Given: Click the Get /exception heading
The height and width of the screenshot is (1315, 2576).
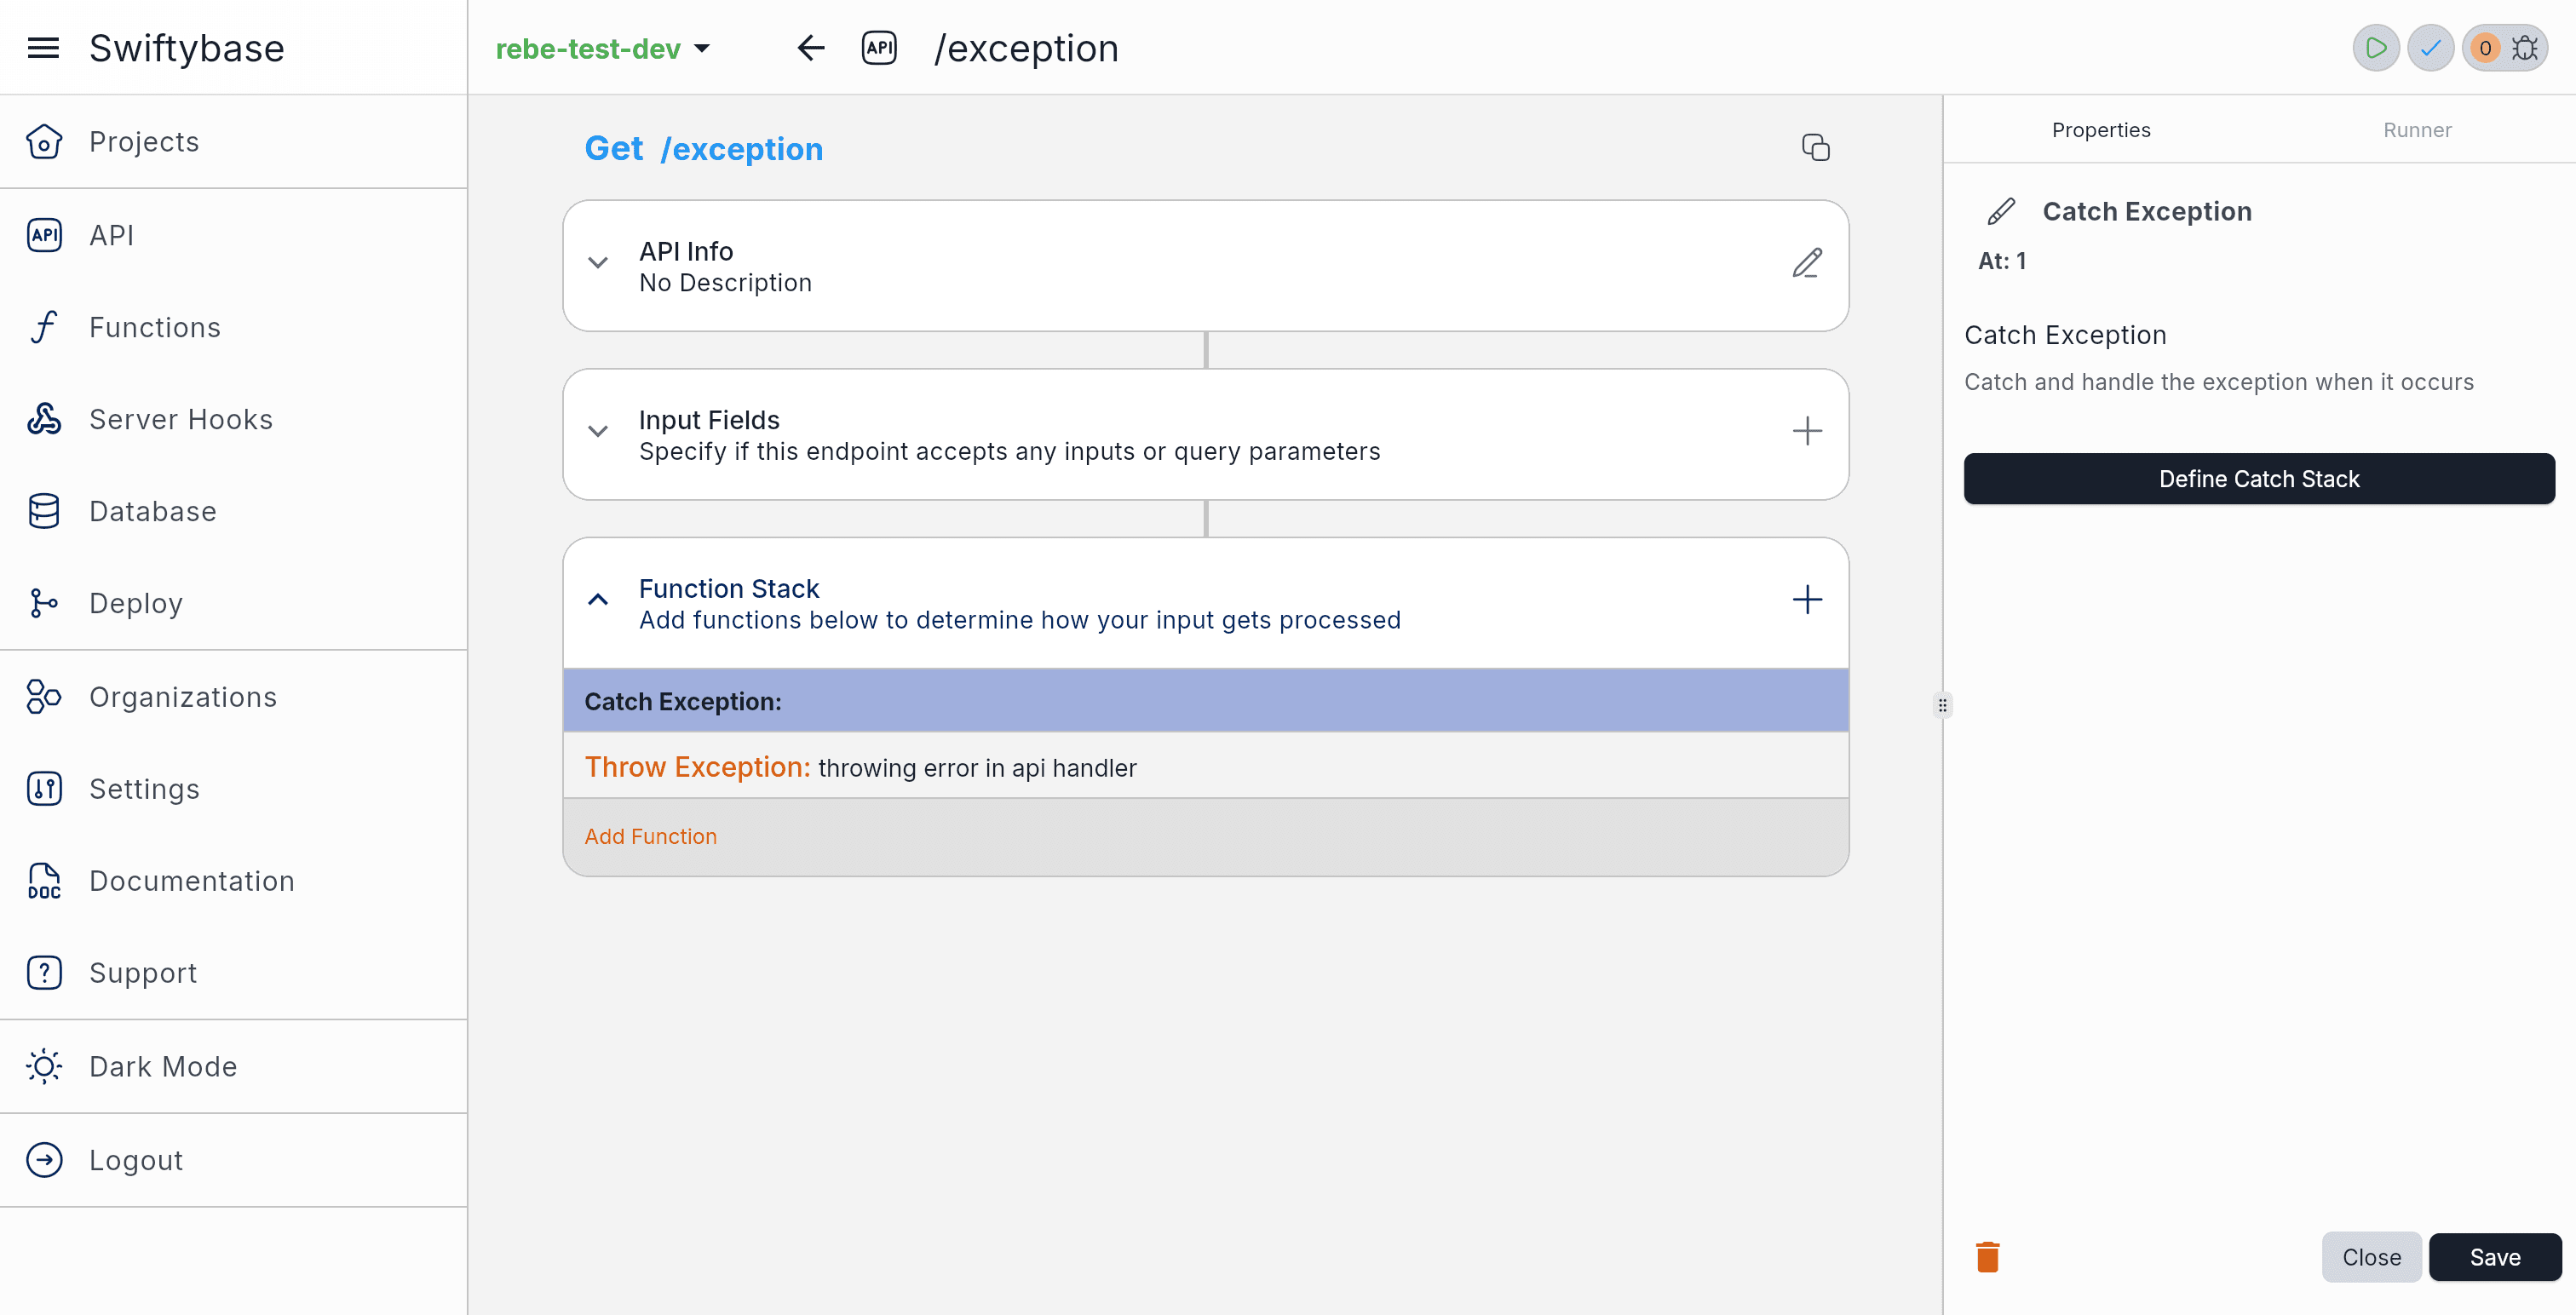Looking at the screenshot, I should (x=704, y=149).
